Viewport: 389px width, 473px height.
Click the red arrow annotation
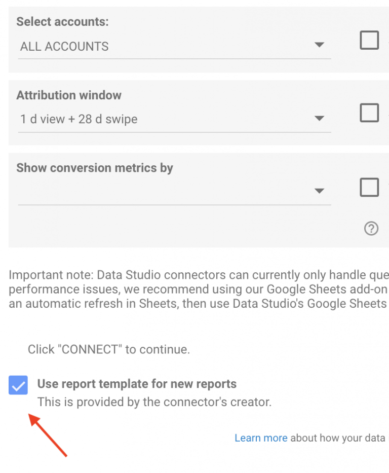pos(49,434)
